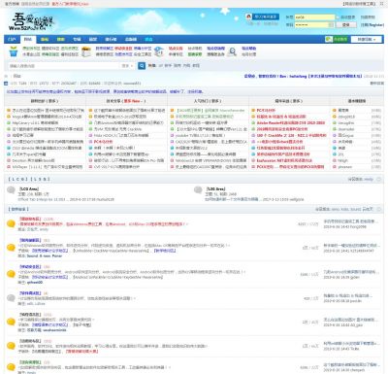
Task: Click the Register link
Action: click(372, 25)
